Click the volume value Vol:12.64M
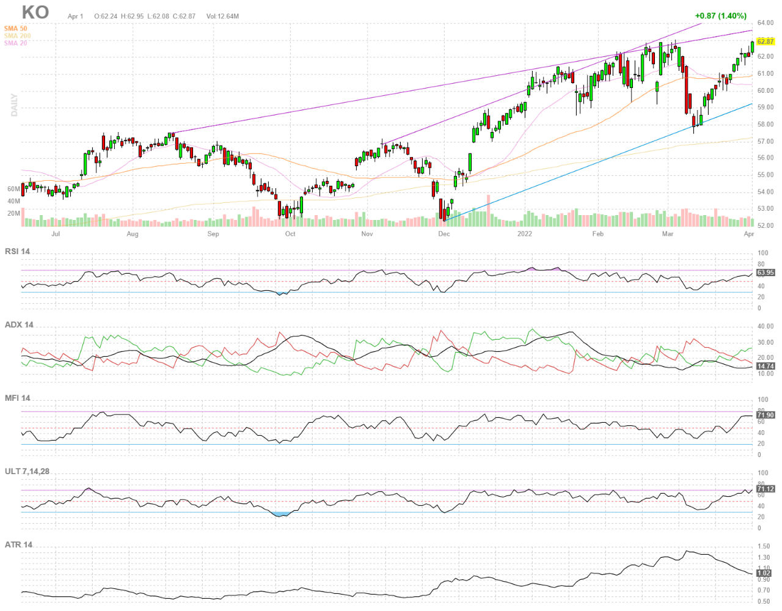The height and width of the screenshot is (611, 782). click(222, 16)
